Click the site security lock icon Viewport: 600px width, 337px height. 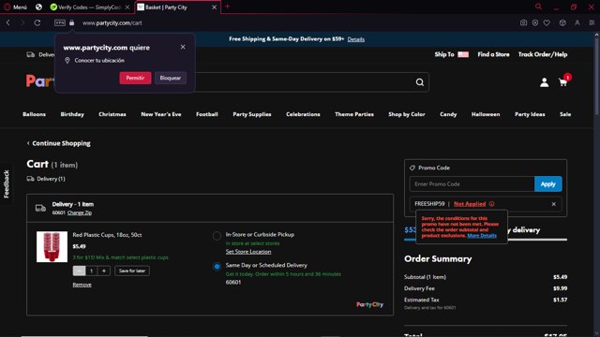coord(71,22)
